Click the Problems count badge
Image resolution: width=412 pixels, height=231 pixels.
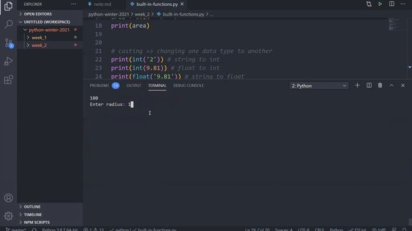coord(116,85)
